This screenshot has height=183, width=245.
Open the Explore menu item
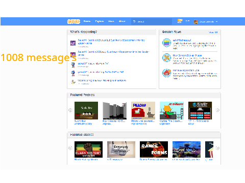(100, 21)
